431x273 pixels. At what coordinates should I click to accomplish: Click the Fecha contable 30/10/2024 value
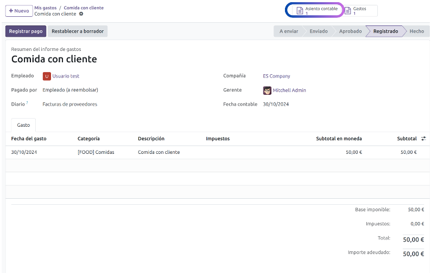point(276,104)
